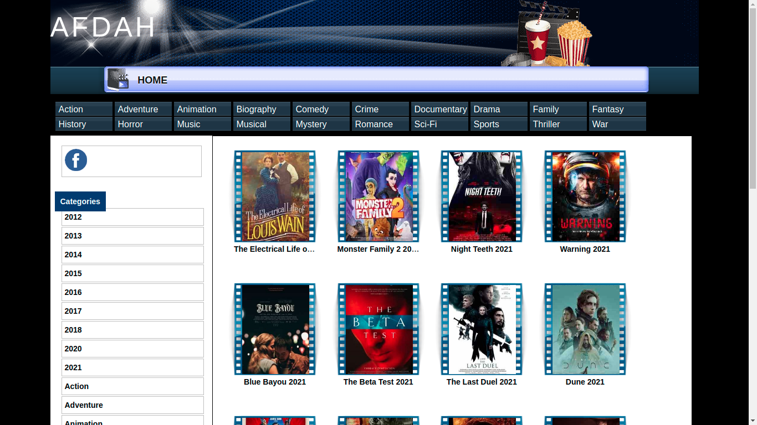Viewport: 757px width, 425px height.
Task: Open the Night Teeth poster
Action: click(x=482, y=196)
